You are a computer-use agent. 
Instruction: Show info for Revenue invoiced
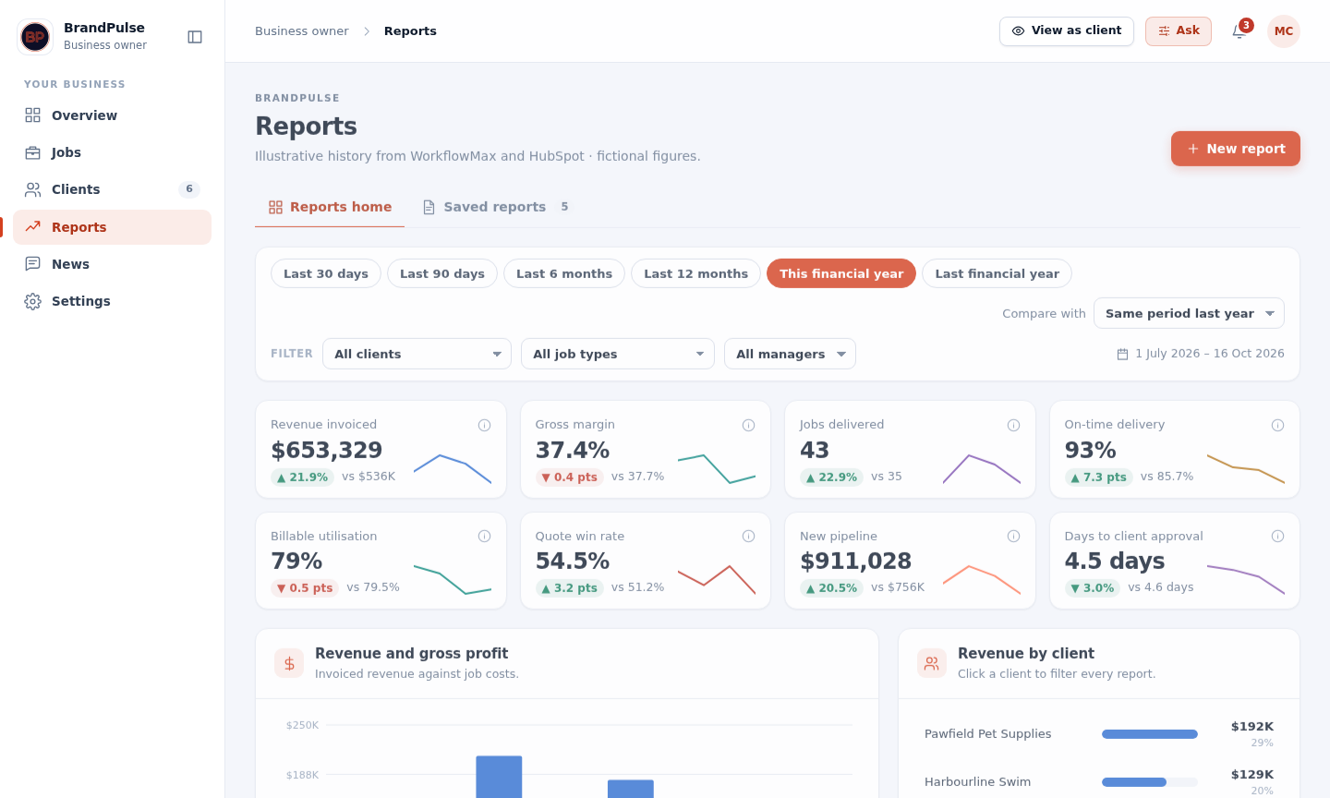click(x=484, y=425)
